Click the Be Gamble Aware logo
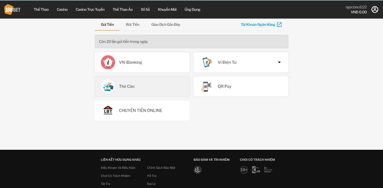The image size is (383, 188). point(268,170)
